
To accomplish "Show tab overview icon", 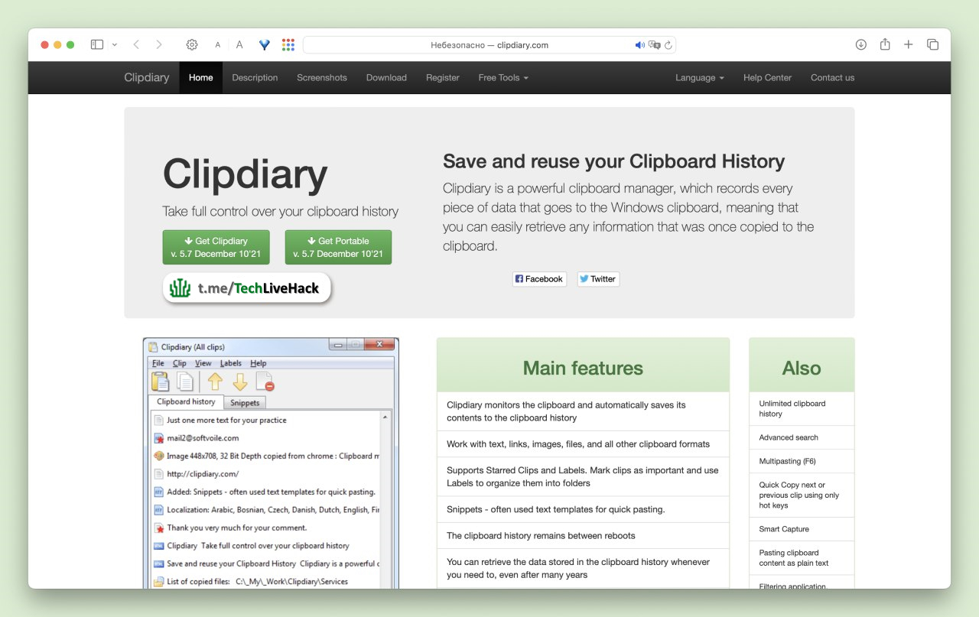I will click(932, 45).
